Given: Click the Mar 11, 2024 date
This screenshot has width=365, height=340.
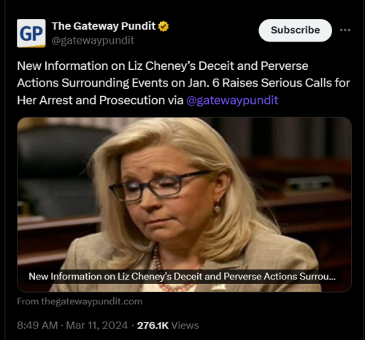Looking at the screenshot, I should pyautogui.click(x=97, y=325).
